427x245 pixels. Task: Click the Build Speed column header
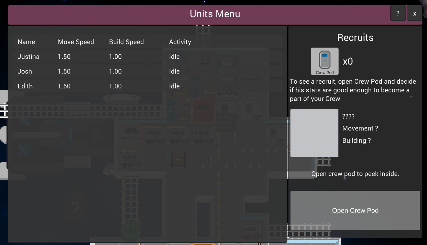click(126, 42)
